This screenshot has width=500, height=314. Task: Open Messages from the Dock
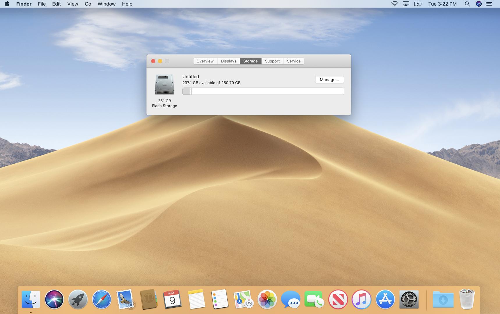click(x=290, y=299)
